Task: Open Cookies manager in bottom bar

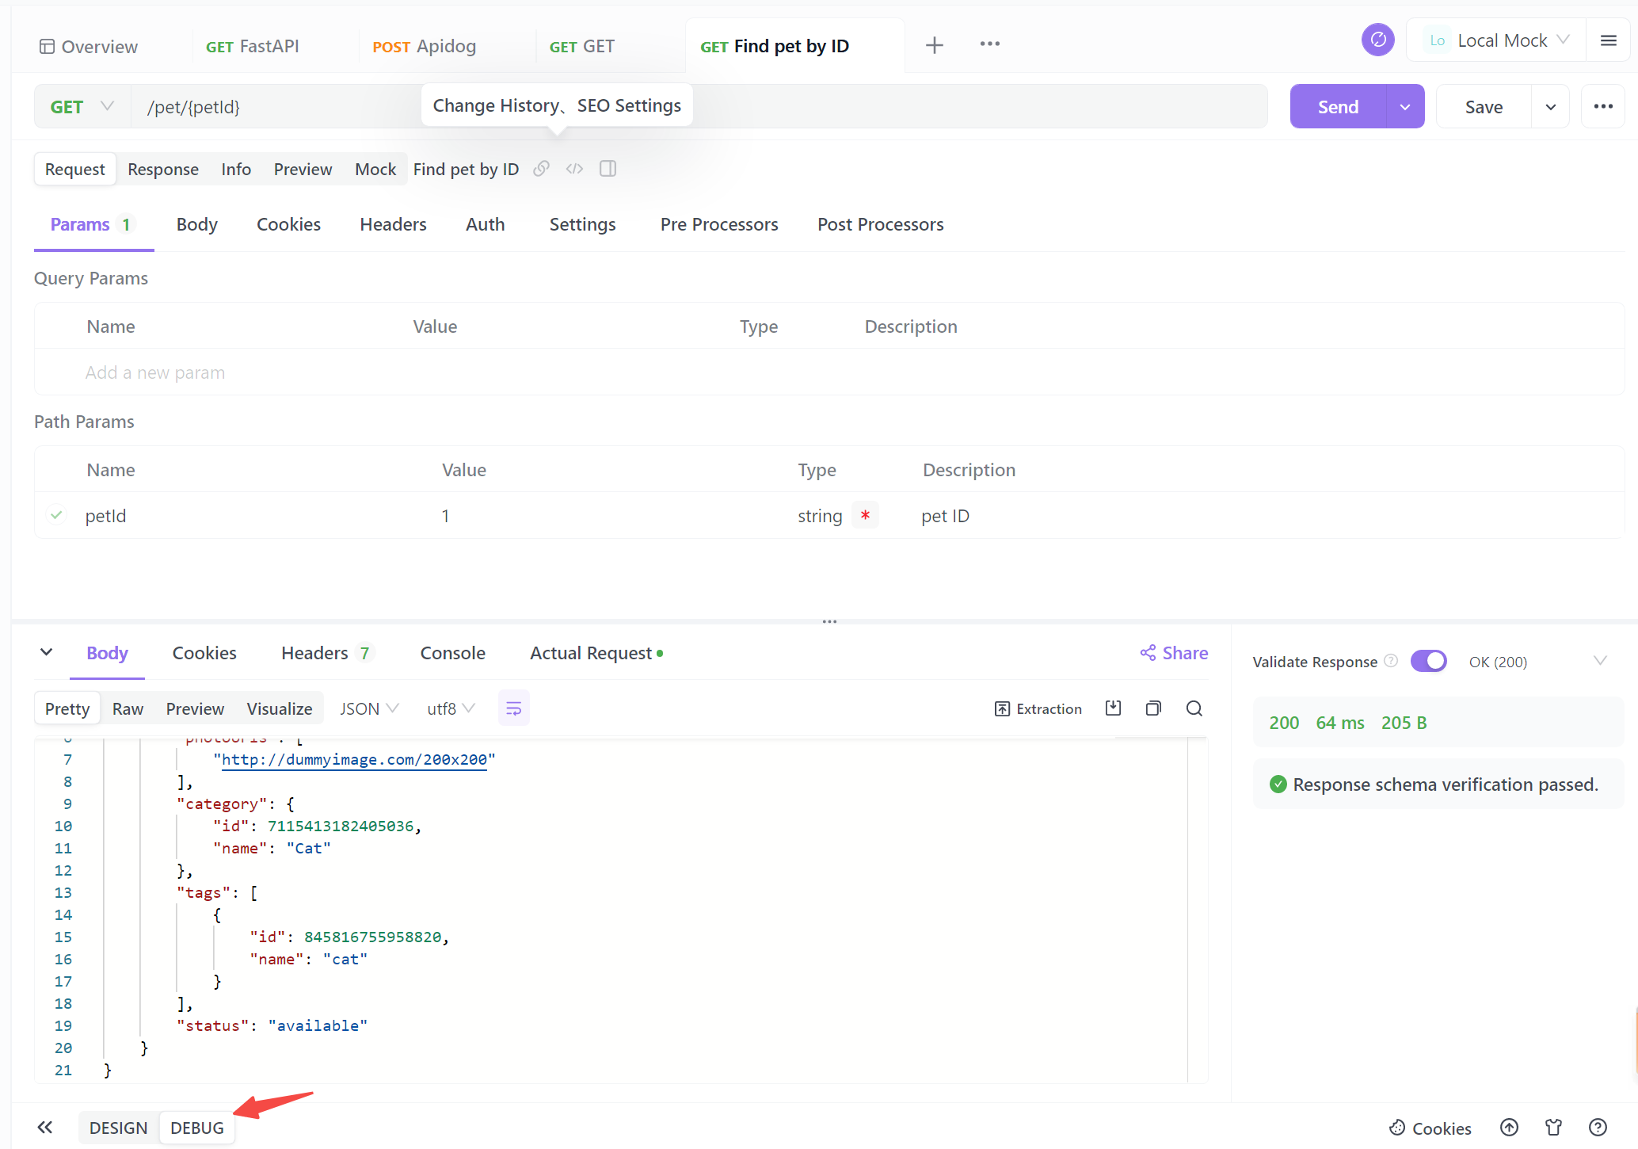Action: (x=1430, y=1128)
